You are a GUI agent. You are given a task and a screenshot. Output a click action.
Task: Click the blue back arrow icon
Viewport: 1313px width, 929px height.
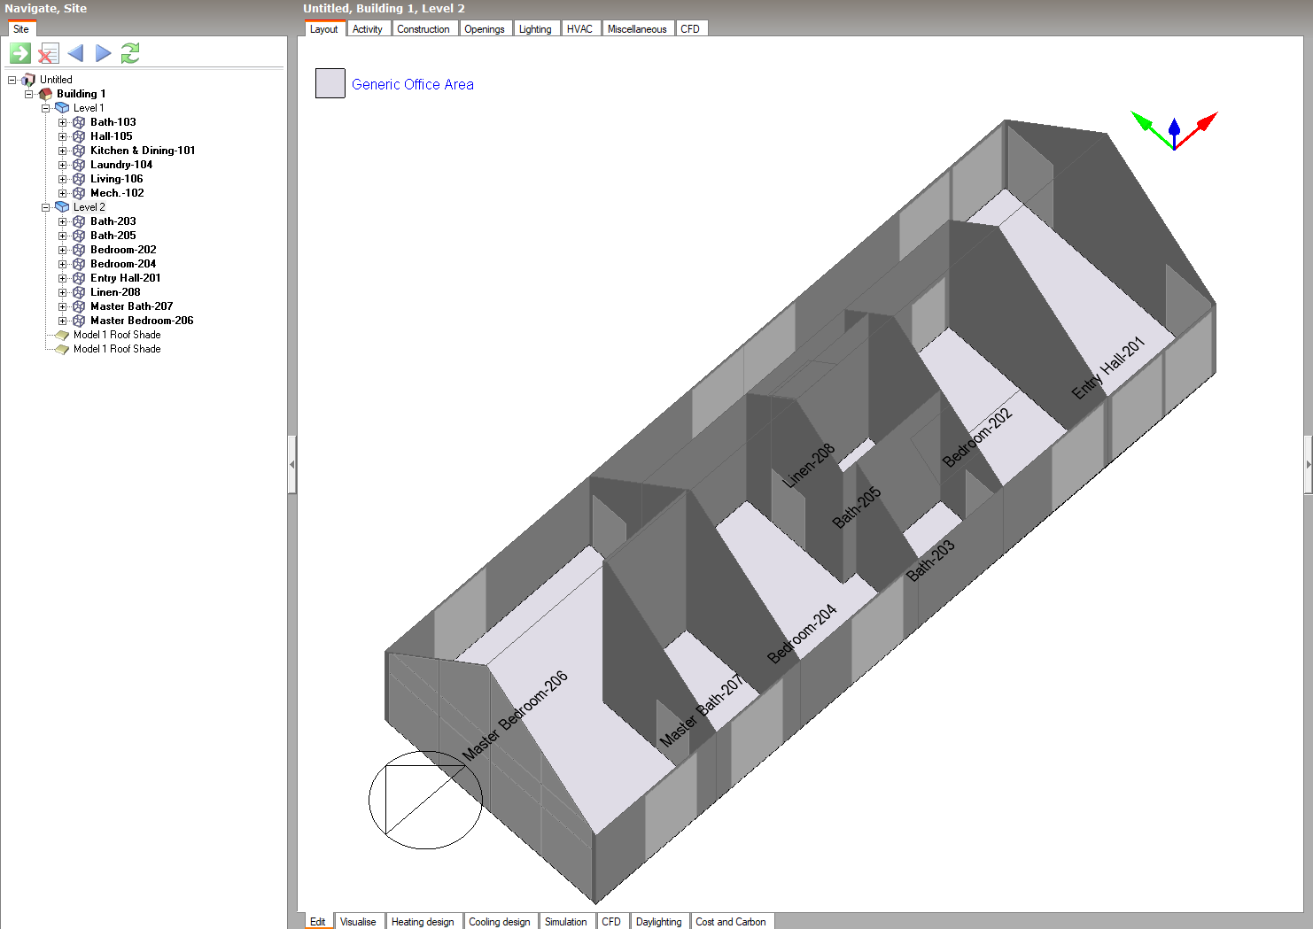[76, 53]
